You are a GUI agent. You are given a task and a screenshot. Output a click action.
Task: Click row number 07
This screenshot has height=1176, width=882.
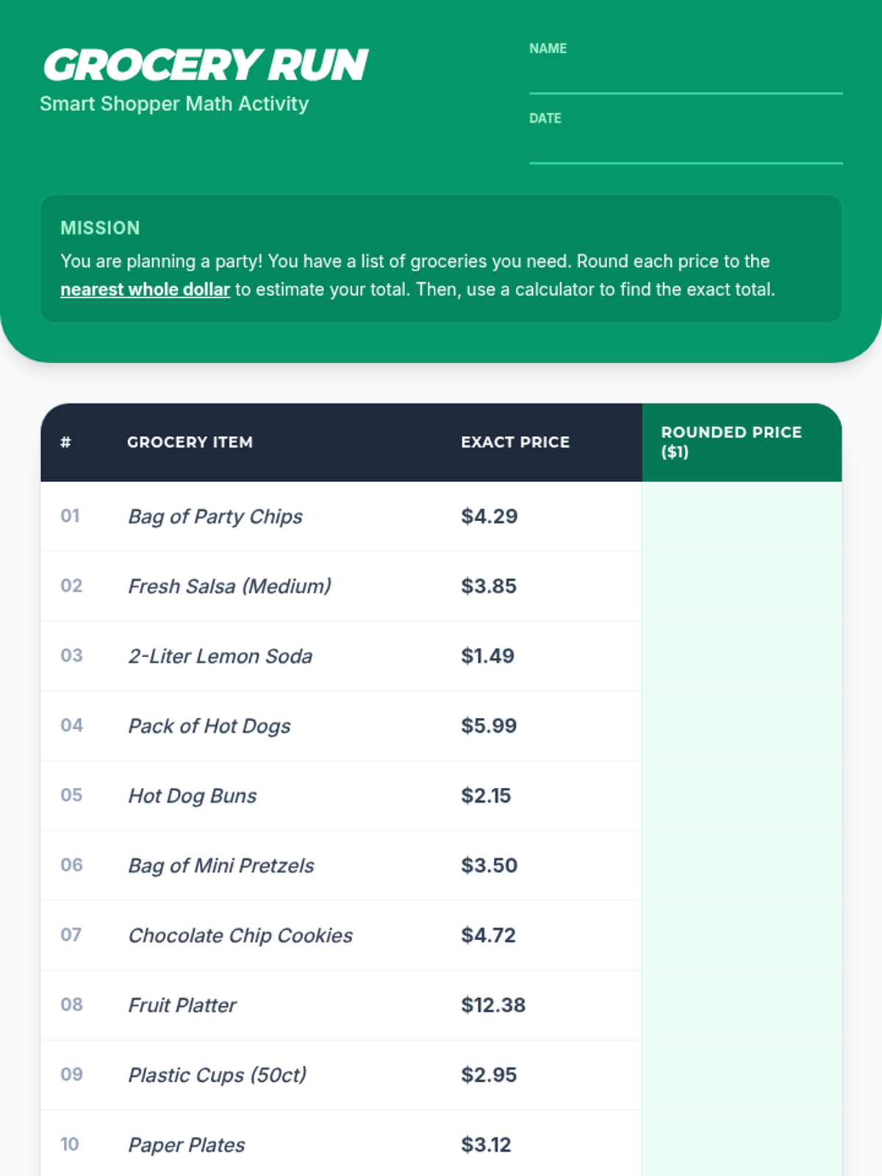71,935
